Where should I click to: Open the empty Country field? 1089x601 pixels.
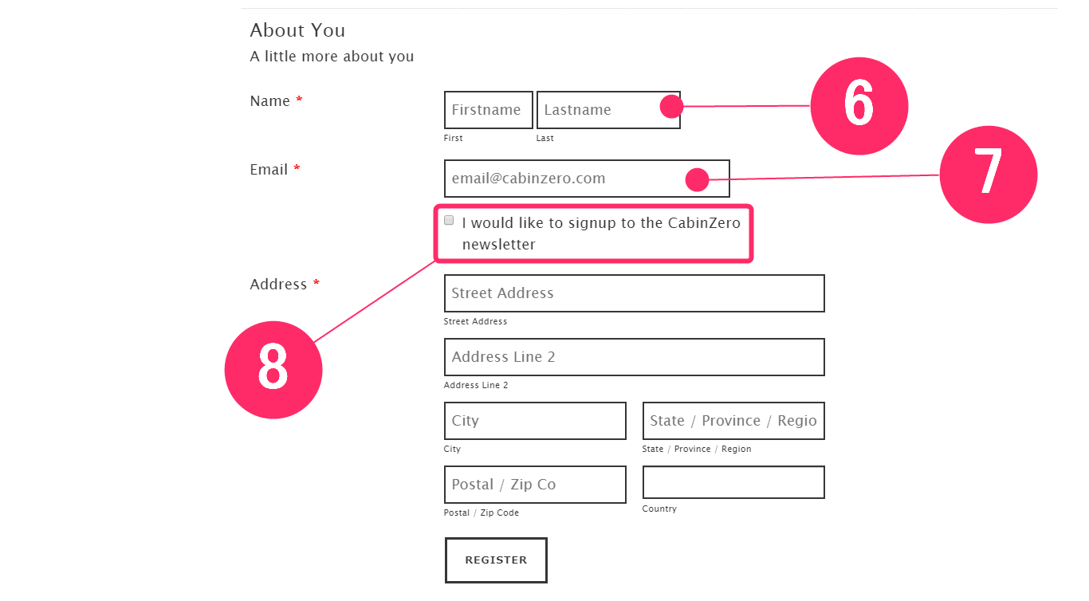(733, 482)
